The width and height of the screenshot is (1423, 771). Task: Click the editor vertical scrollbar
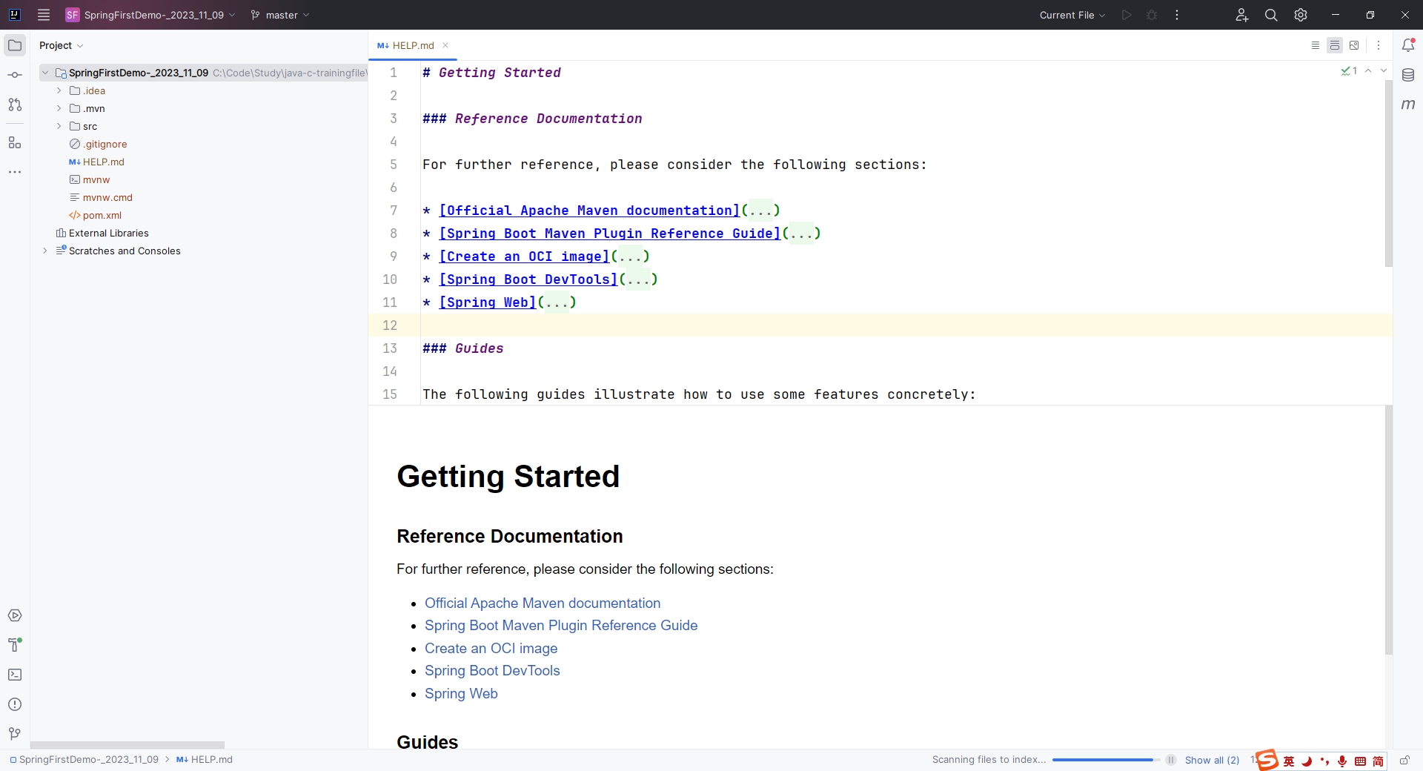[1388, 172]
